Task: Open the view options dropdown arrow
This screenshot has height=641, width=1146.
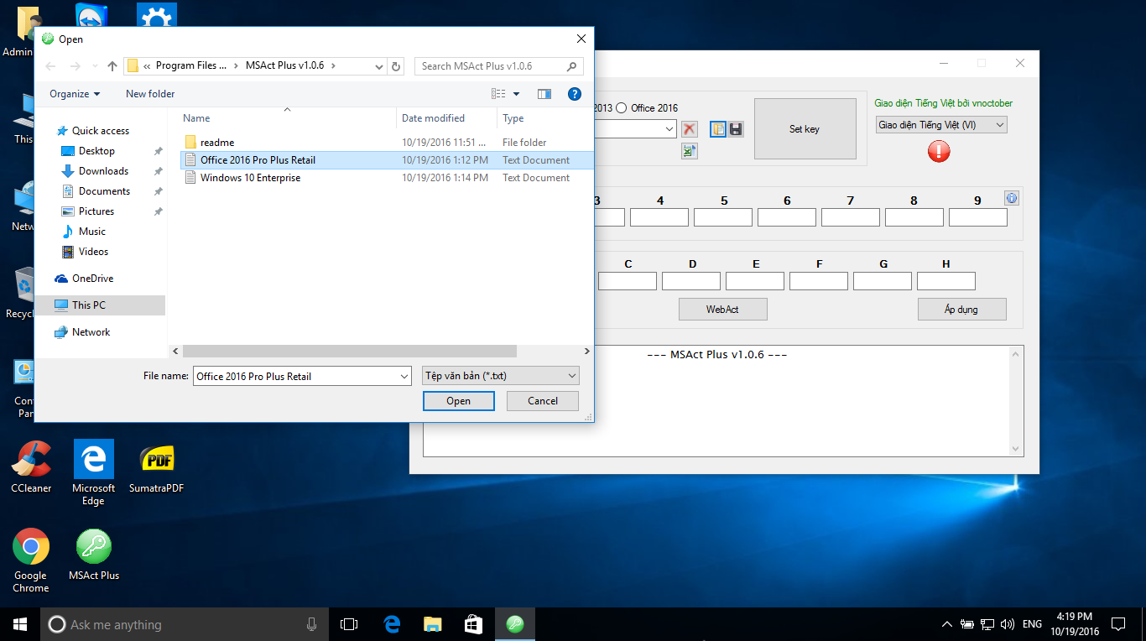Action: click(x=516, y=94)
